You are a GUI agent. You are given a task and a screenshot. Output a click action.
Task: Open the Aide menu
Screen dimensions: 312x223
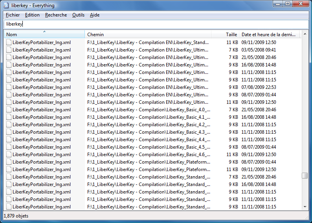click(x=95, y=15)
